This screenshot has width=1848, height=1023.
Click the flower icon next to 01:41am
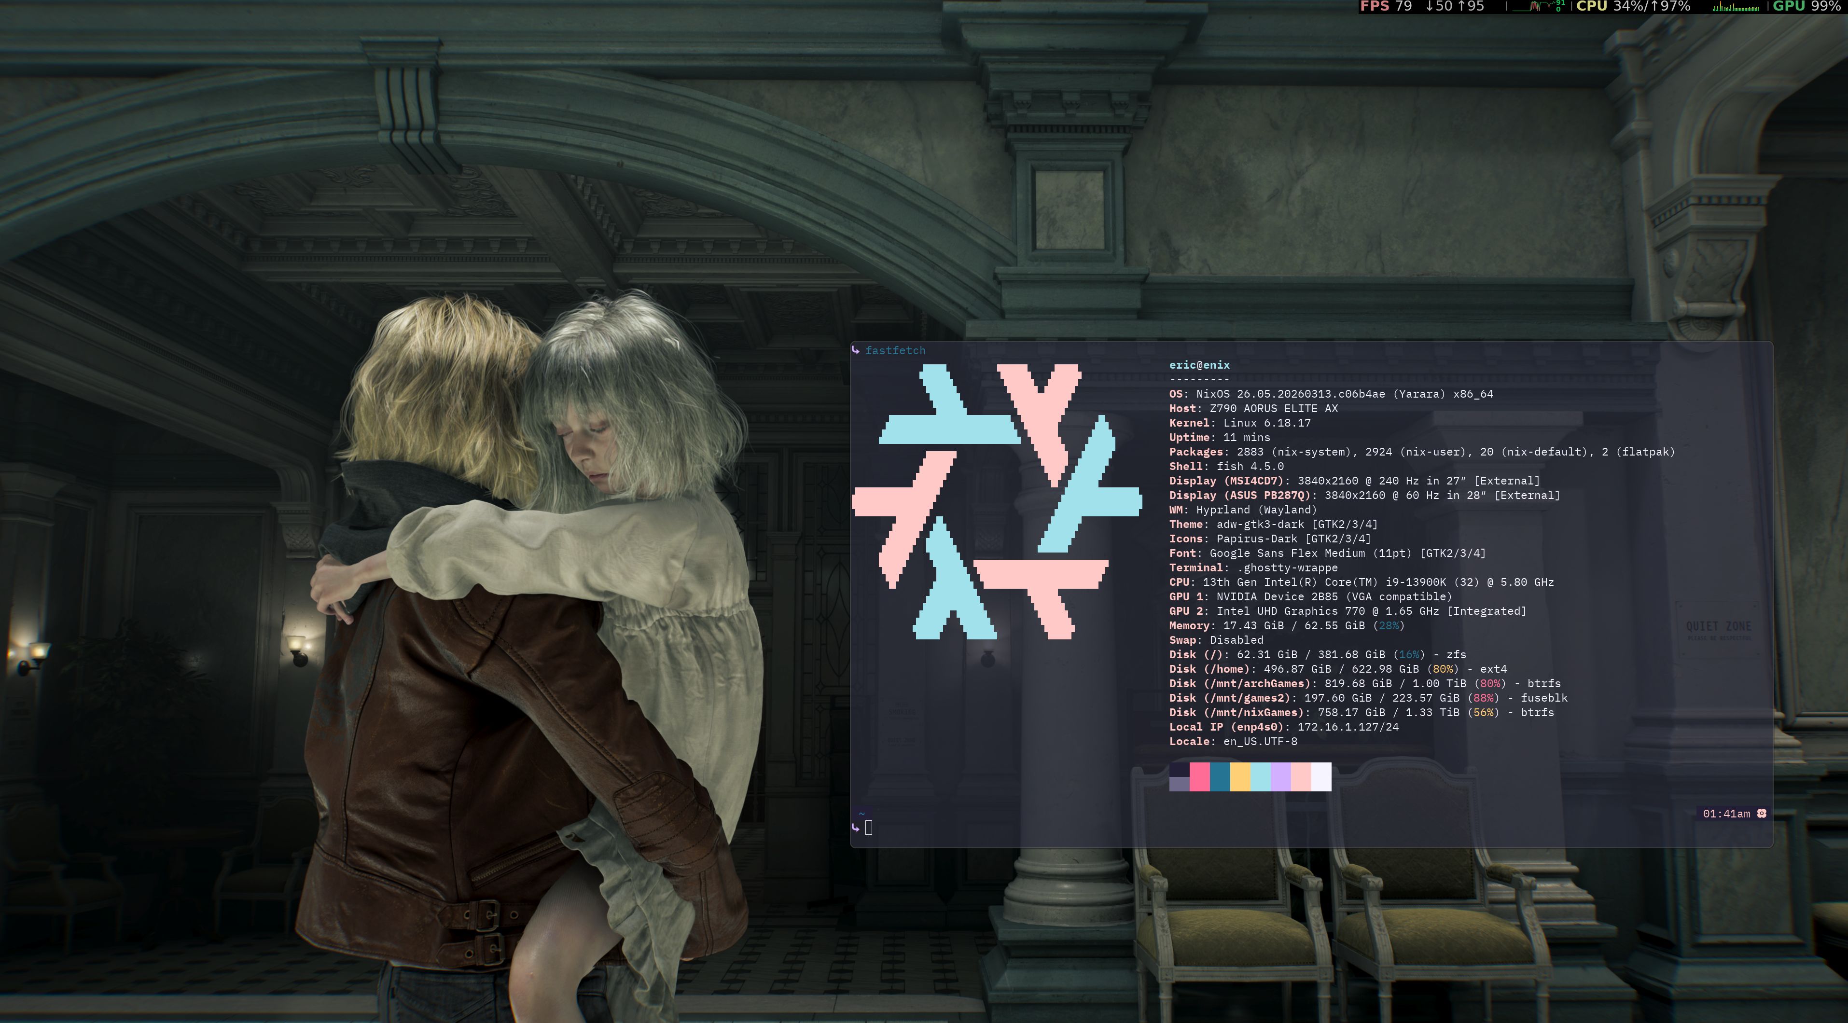pos(1761,813)
